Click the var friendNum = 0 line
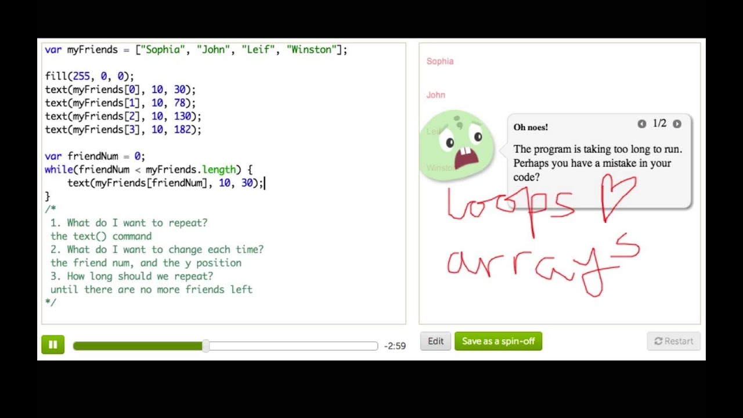This screenshot has width=743, height=418. (x=95, y=156)
